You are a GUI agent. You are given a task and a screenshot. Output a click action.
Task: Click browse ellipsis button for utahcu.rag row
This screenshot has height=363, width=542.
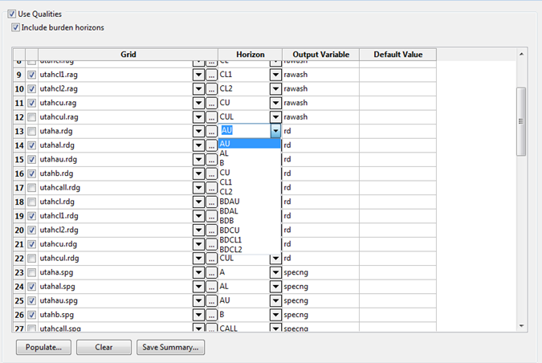(x=210, y=103)
